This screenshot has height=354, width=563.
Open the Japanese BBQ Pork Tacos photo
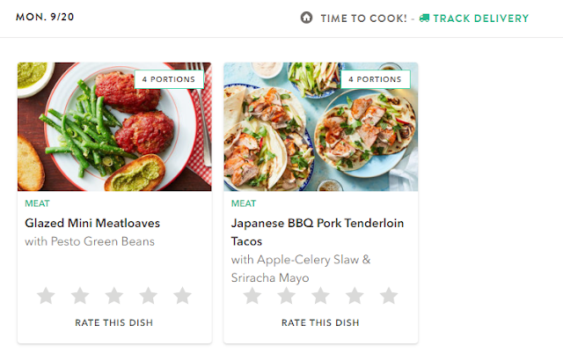pos(321,127)
